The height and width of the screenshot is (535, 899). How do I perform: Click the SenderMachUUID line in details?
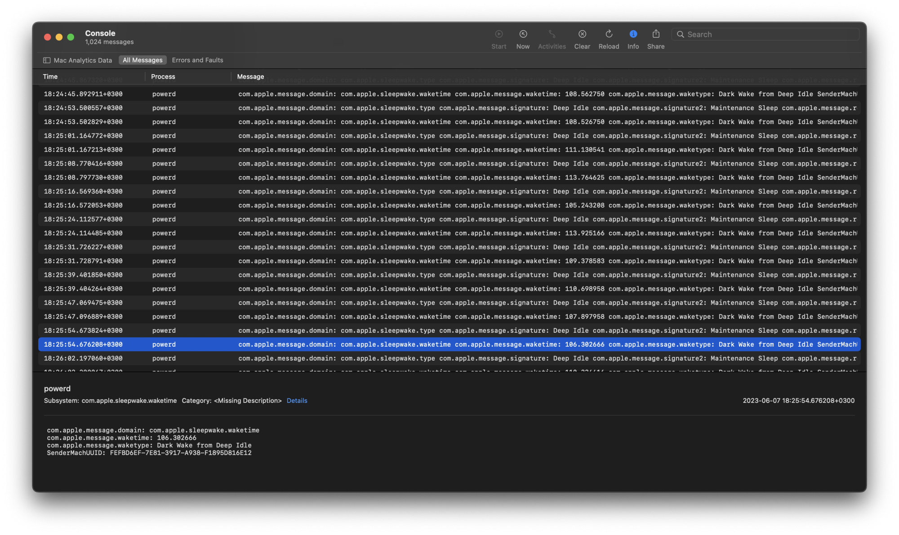coord(149,453)
